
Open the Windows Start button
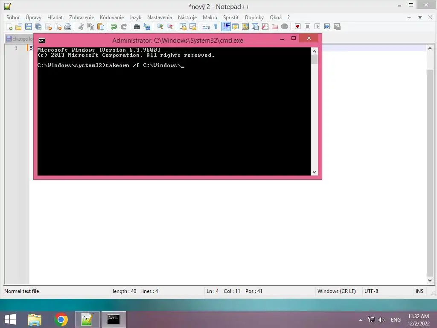10,319
